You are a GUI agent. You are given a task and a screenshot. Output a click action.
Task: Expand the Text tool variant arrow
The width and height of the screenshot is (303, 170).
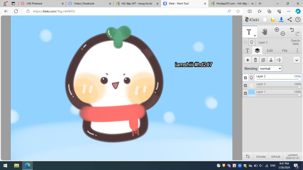(x=255, y=35)
